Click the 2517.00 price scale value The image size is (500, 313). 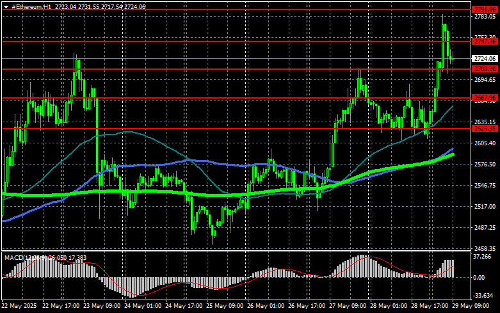(485, 207)
